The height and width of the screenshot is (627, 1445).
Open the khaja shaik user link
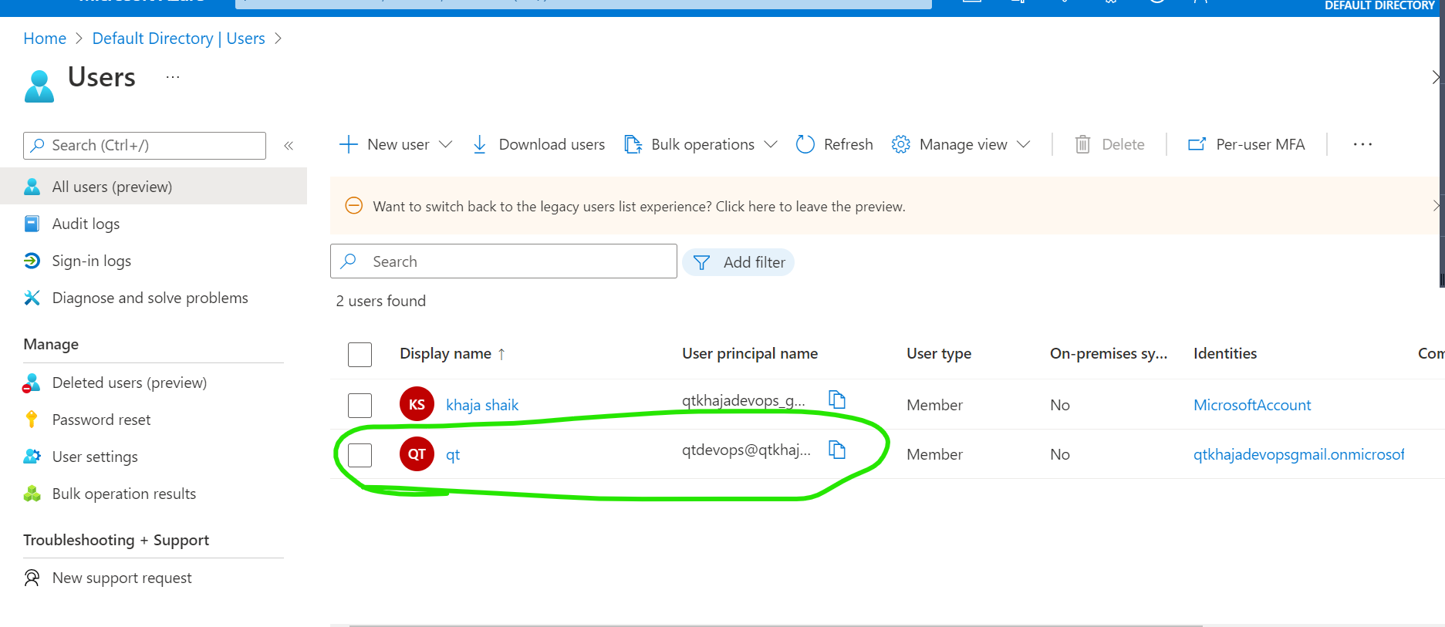[482, 405]
